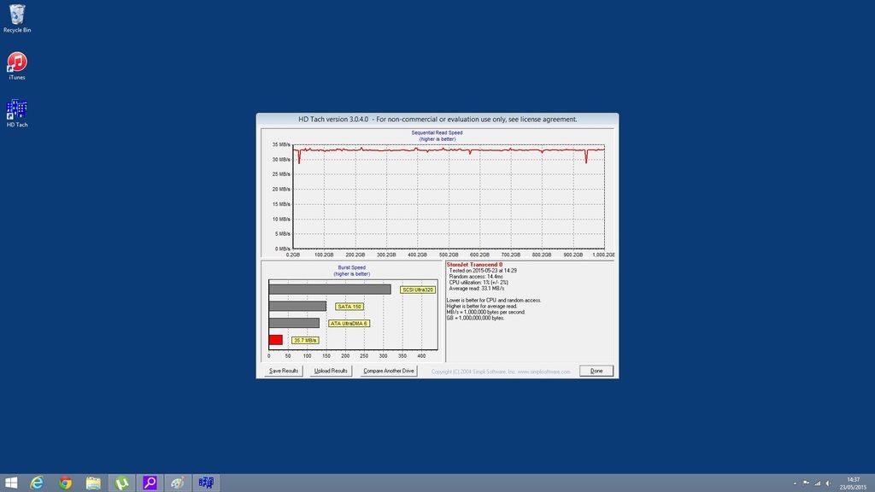Open Google Chrome from the taskbar
This screenshot has width=875, height=492.
[x=65, y=483]
